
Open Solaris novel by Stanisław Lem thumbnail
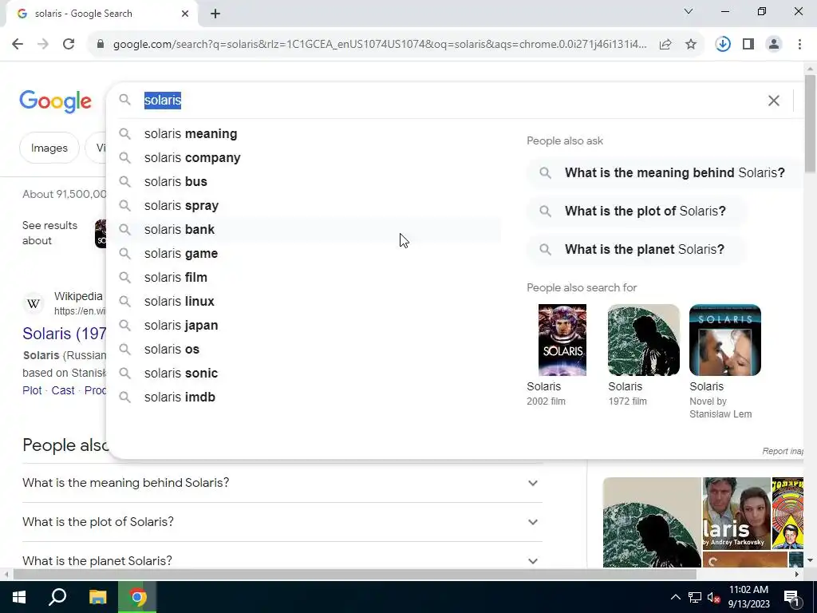click(724, 340)
